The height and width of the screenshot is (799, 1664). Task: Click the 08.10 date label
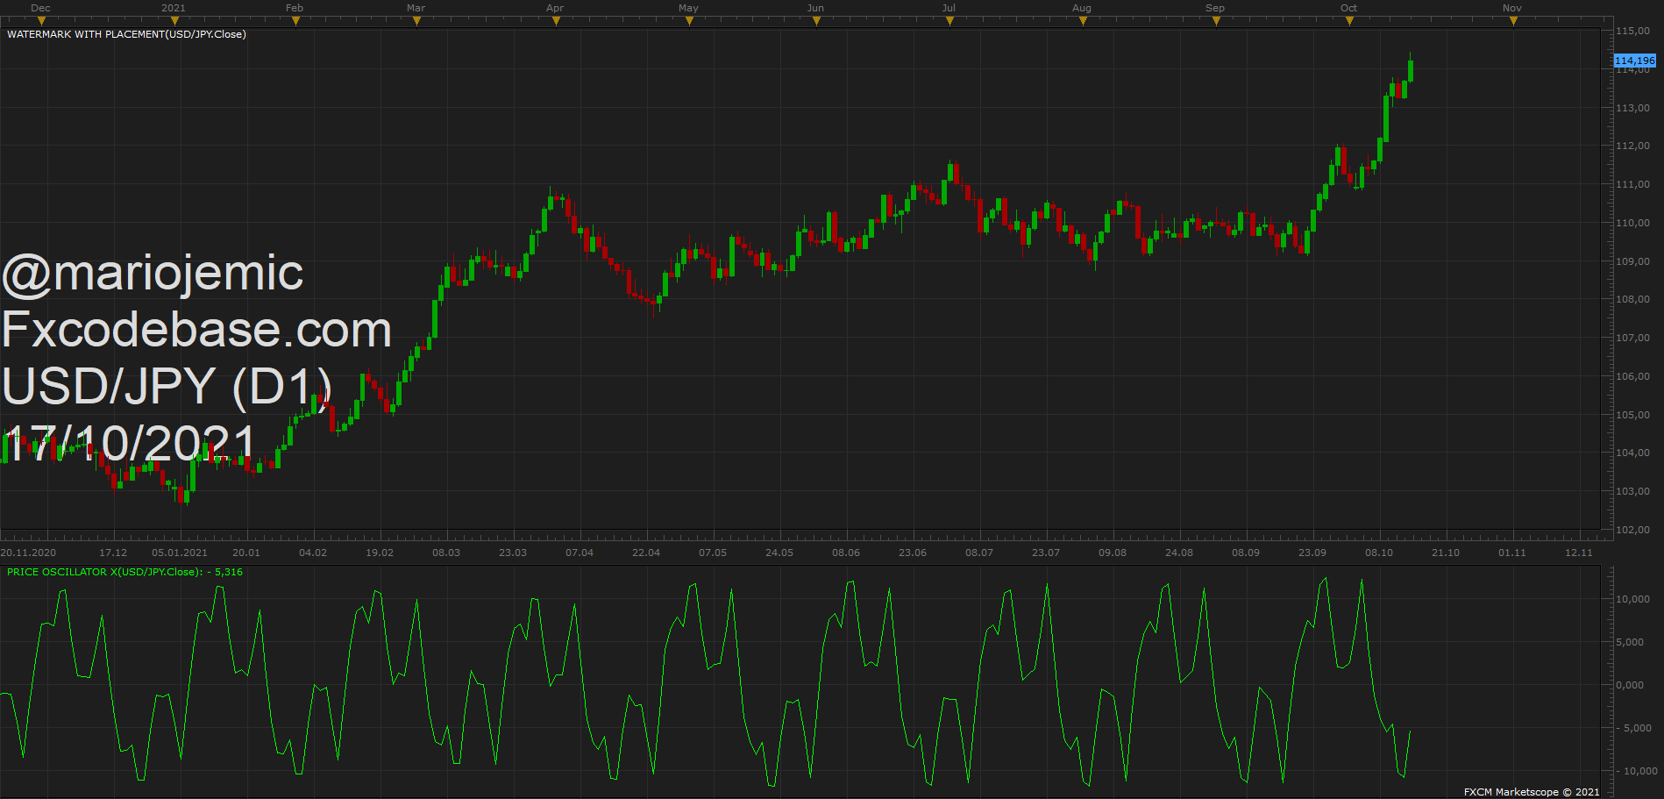pos(1379,553)
